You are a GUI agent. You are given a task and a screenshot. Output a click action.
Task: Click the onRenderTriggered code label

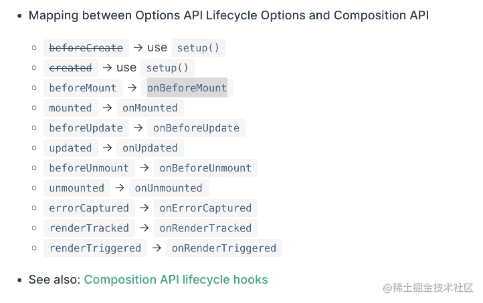(224, 248)
